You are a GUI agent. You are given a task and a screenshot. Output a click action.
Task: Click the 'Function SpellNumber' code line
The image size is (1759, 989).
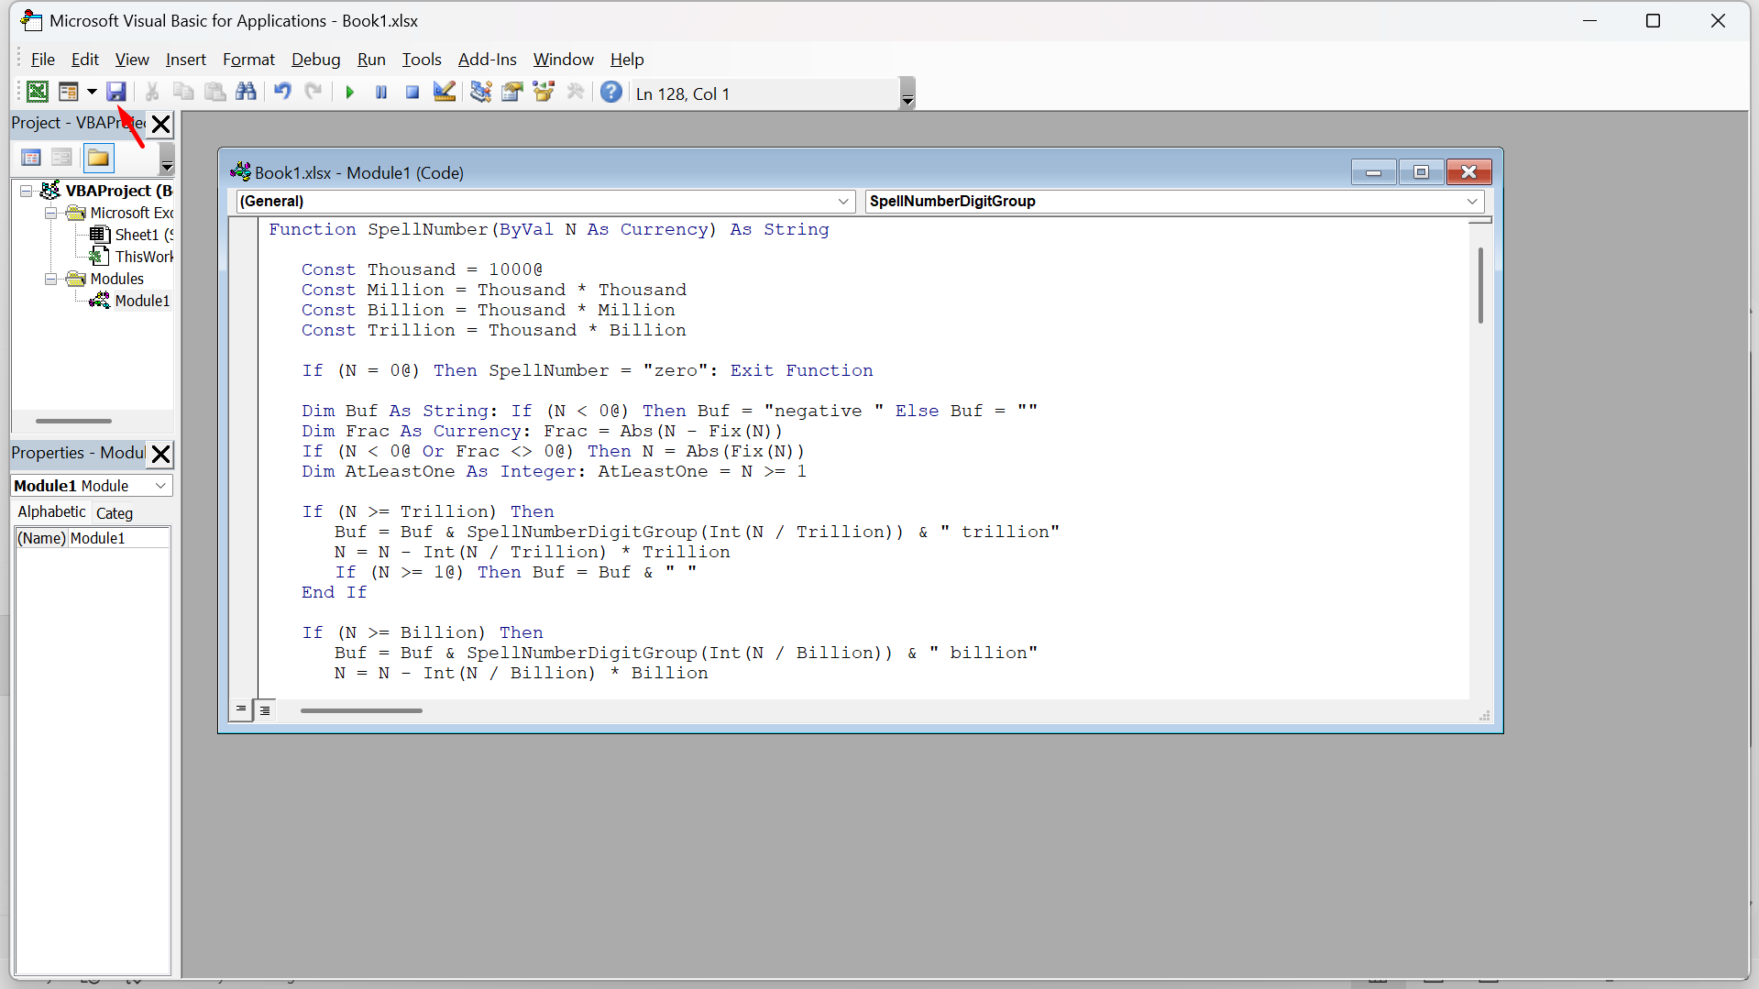coord(548,229)
